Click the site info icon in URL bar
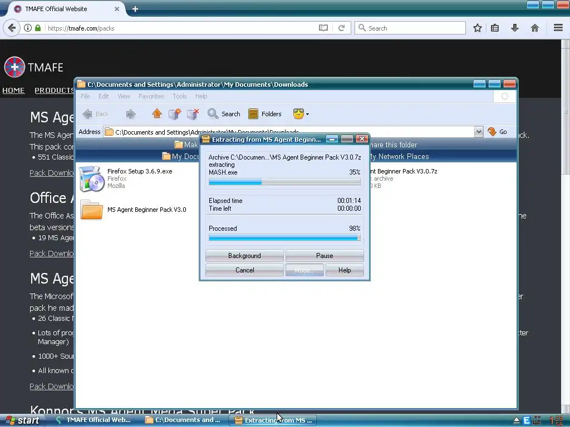Viewport: 570px width, 427px height. [x=28, y=28]
